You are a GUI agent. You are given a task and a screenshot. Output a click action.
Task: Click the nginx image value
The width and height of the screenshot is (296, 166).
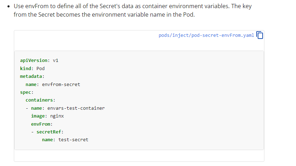pyautogui.click(x=57, y=116)
